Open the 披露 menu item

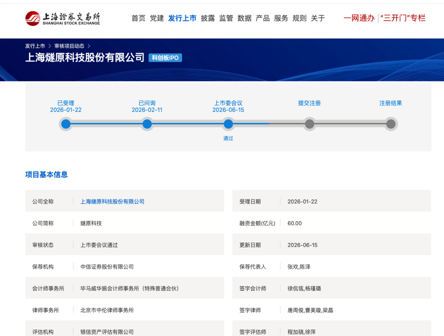point(208,19)
